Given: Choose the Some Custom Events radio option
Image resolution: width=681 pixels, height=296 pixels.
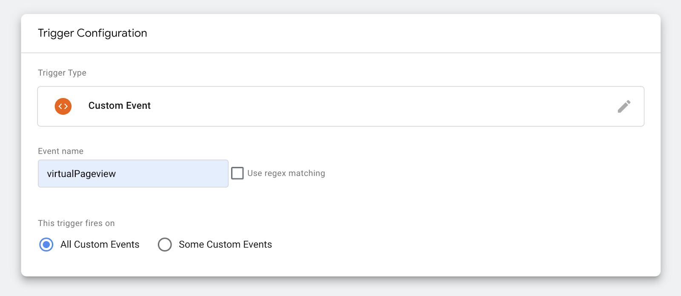Looking at the screenshot, I should click(165, 245).
